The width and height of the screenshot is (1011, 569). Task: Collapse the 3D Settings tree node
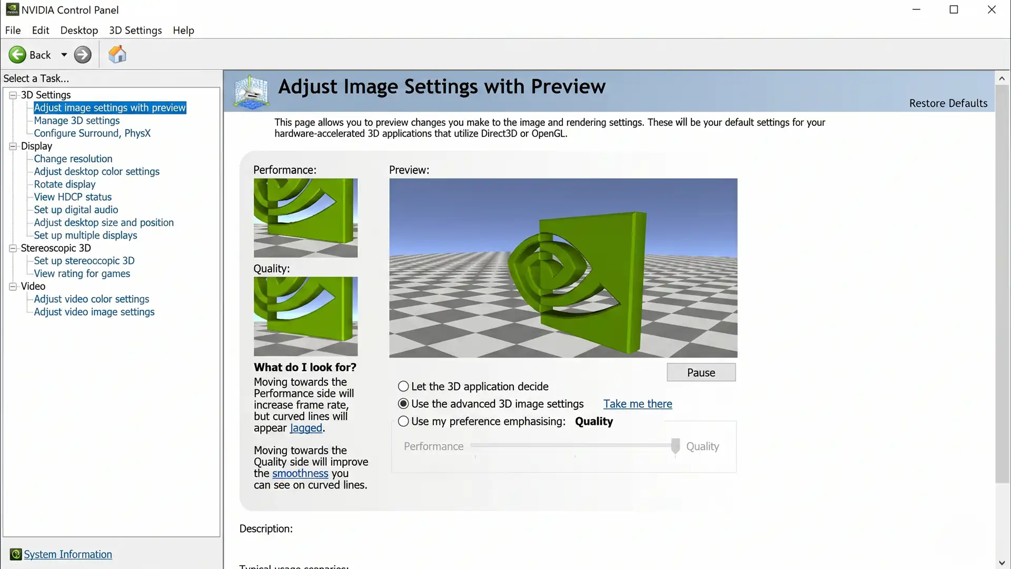13,95
